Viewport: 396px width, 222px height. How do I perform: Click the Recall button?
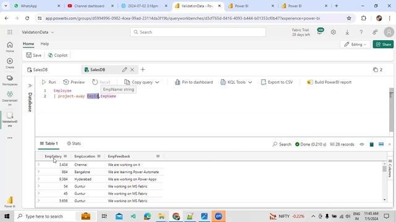click(x=101, y=82)
